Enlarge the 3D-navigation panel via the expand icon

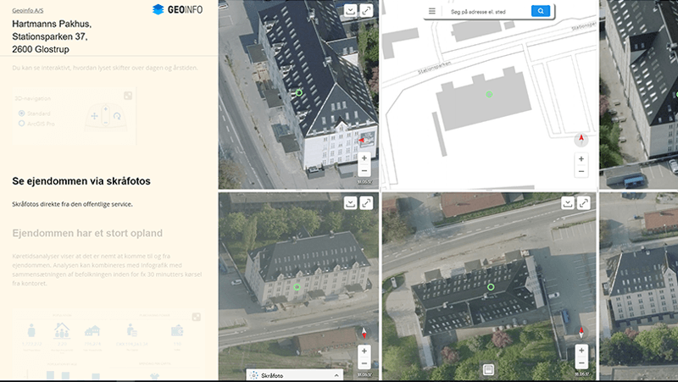(x=128, y=96)
